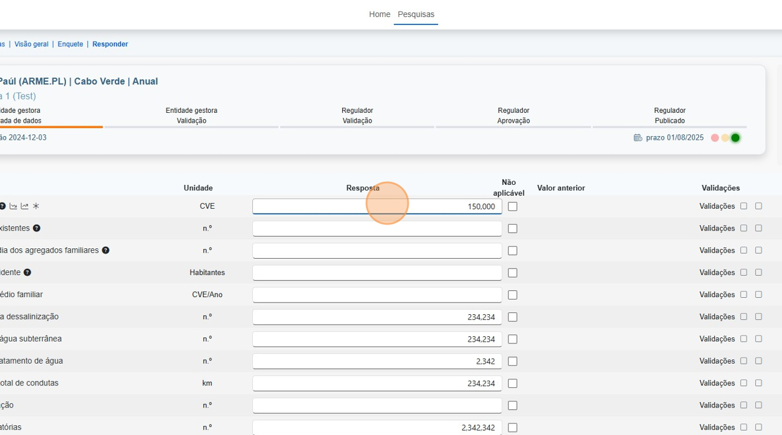Open help icon beside 'agregados familiares'
Screen dimensions: 782x435
click(x=106, y=250)
